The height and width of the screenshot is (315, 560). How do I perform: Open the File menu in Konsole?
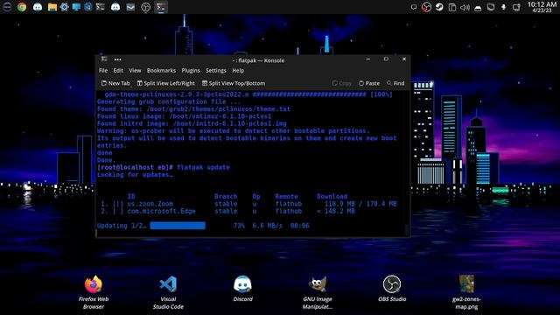103,71
